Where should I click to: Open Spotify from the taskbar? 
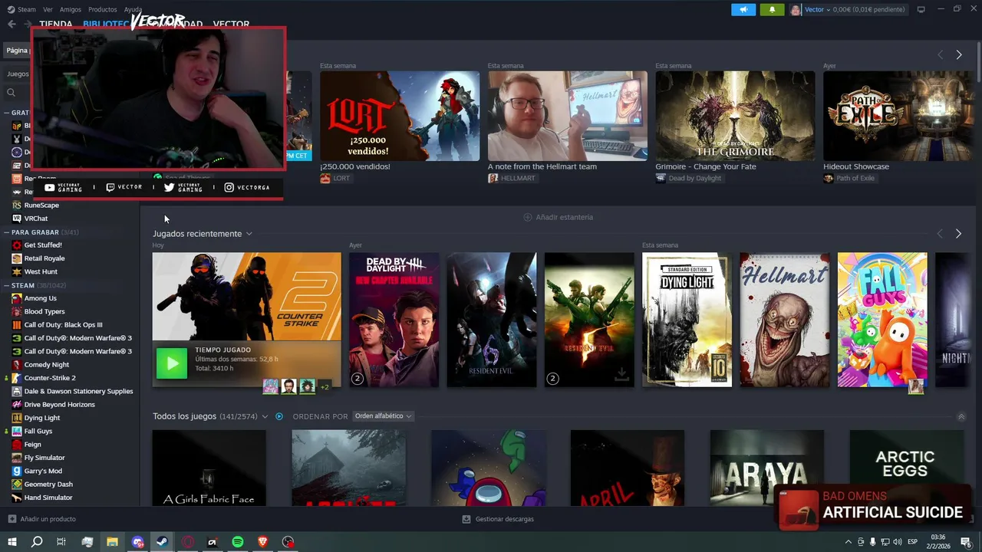point(238,542)
